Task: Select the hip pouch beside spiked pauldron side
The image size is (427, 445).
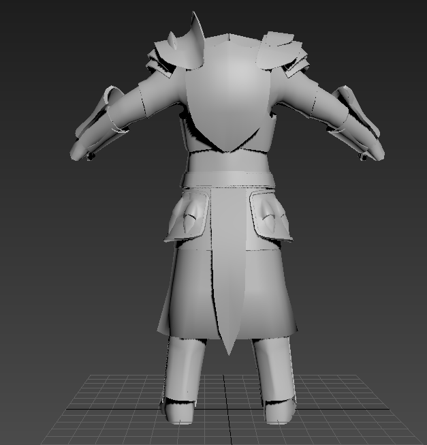Action: [x=187, y=217]
